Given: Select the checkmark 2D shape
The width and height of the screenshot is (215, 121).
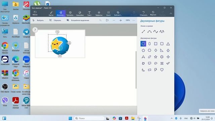Looking at the screenshot, I should 168,63.
